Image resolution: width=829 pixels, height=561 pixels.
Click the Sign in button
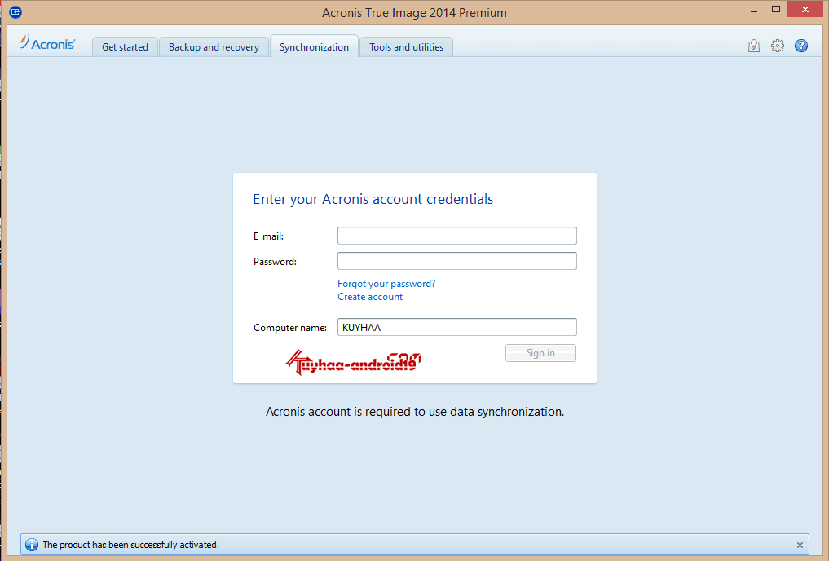coord(540,353)
